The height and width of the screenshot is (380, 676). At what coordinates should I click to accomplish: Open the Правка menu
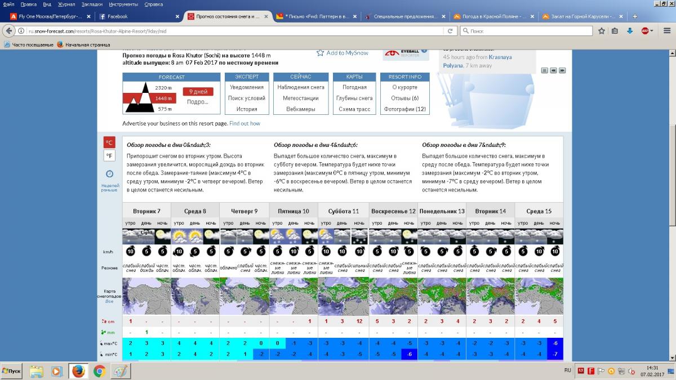[29, 4]
